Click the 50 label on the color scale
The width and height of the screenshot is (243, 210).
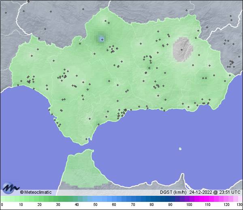[x=95, y=204]
